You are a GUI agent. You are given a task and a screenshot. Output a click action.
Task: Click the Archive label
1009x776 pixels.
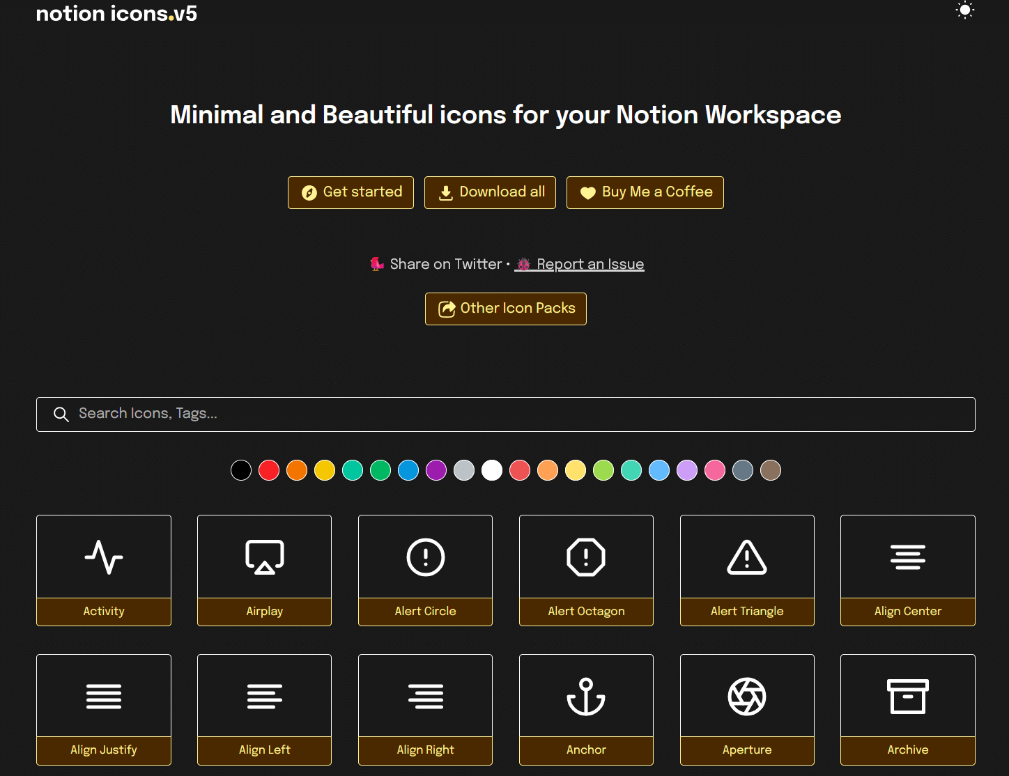point(908,750)
